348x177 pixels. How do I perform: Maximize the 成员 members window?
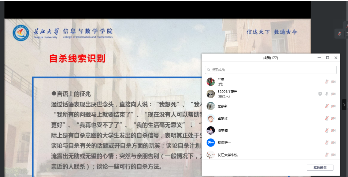[x=327, y=58]
